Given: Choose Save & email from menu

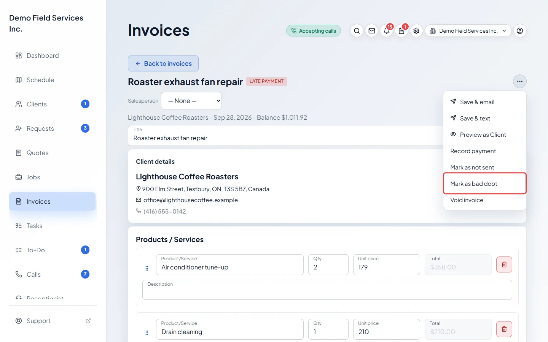Looking at the screenshot, I should click(x=485, y=102).
